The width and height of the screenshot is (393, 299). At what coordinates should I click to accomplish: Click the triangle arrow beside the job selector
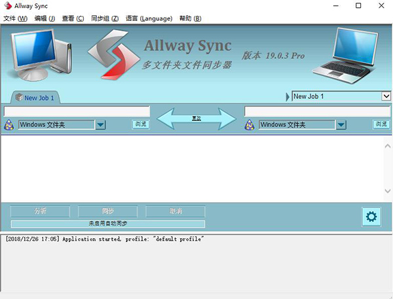pyautogui.click(x=288, y=97)
